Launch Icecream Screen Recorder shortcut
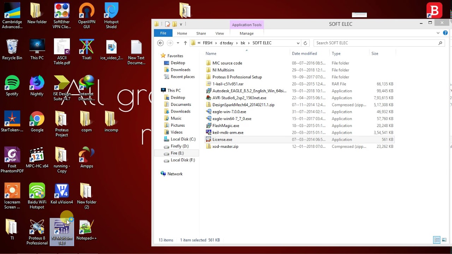Viewport: 452px width, 254px height. click(12, 196)
